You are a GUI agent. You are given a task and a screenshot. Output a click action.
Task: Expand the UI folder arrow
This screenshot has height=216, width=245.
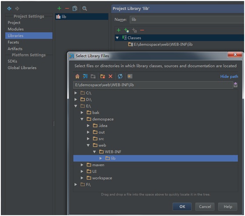[x=82, y=172]
